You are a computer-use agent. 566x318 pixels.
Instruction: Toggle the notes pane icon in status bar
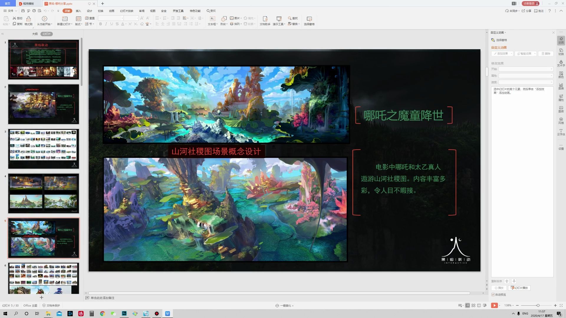coord(460,306)
